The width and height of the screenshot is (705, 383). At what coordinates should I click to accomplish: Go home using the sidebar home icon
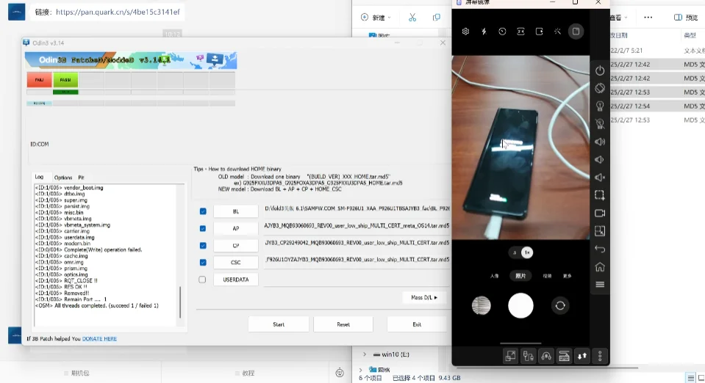(600, 267)
